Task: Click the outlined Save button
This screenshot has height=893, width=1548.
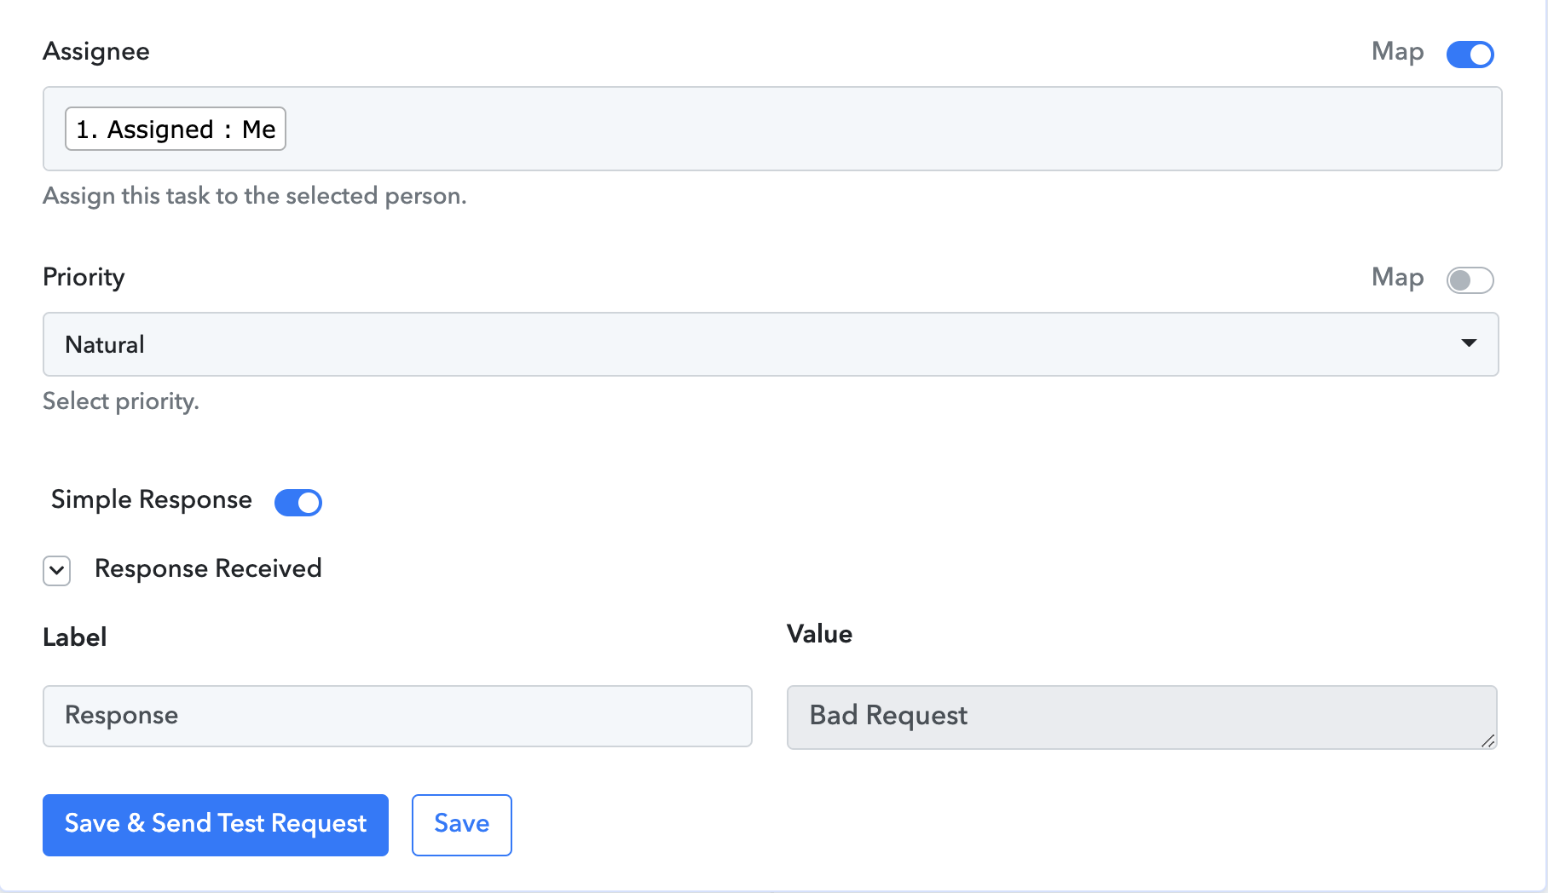Action: pos(462,825)
